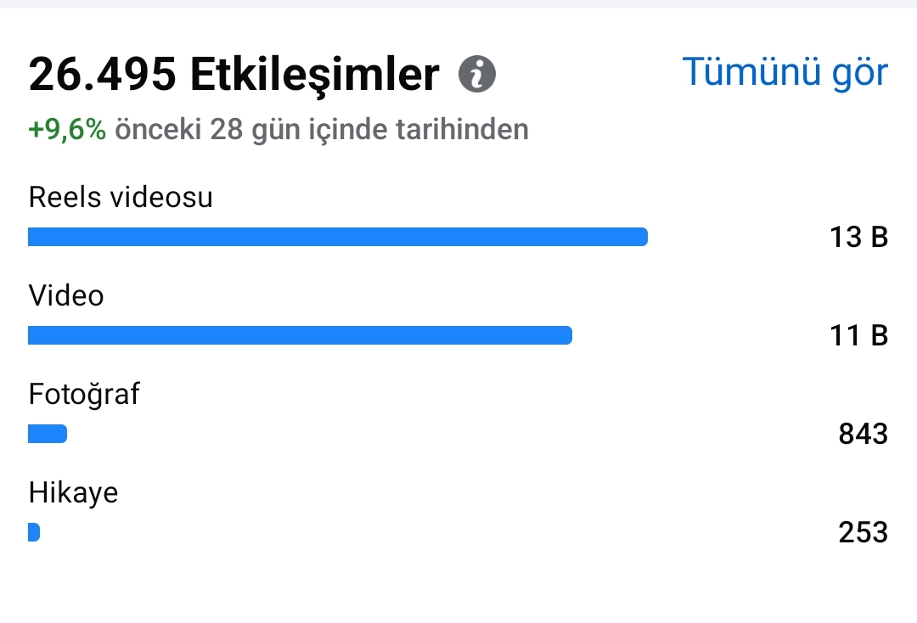The height and width of the screenshot is (623, 917).
Task: Click the 26.495 Etkileşimler heading
Action: pyautogui.click(x=234, y=75)
